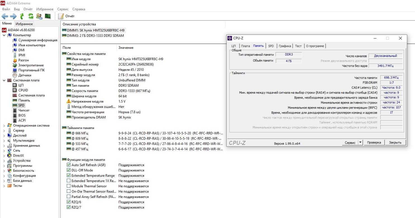This screenshot has width=415, height=218.
Task: Open the Файл menu
Action: 6,9
